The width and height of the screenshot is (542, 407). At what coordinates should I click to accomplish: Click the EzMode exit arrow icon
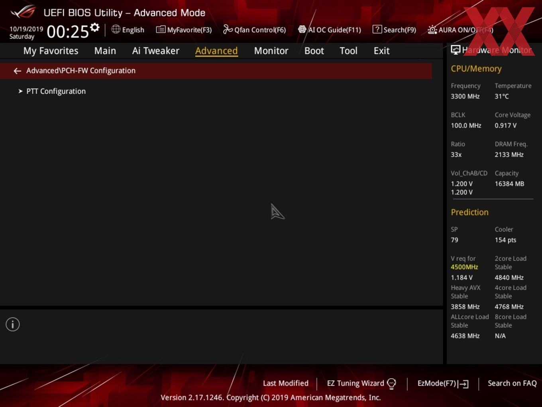pyautogui.click(x=463, y=384)
